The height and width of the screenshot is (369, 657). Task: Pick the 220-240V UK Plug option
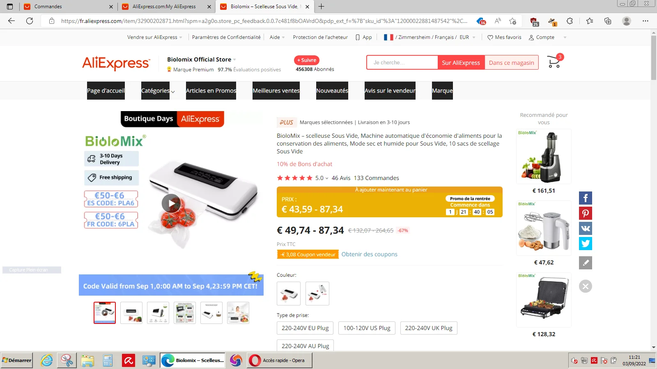429,328
